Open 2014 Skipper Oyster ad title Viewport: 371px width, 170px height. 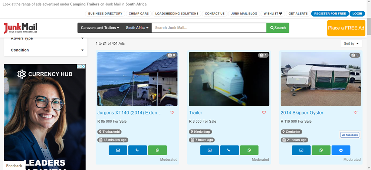click(x=302, y=113)
